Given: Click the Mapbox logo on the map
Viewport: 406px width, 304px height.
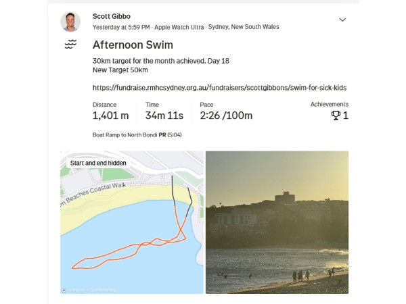Looking at the screenshot, I should pos(64,290).
